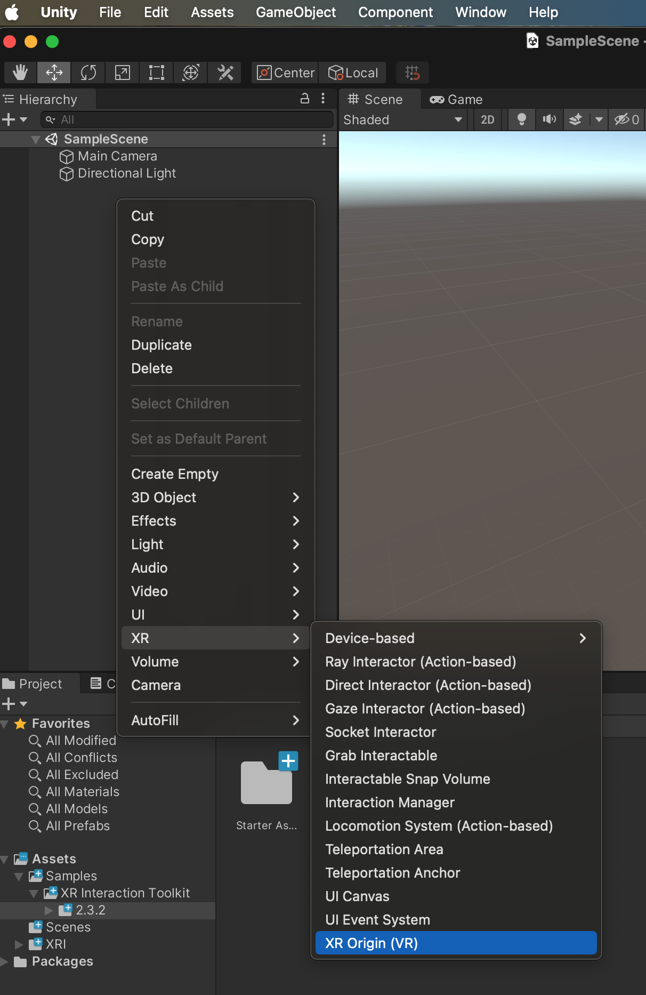Switch to the Game tab
This screenshot has width=646, height=995.
coord(456,99)
